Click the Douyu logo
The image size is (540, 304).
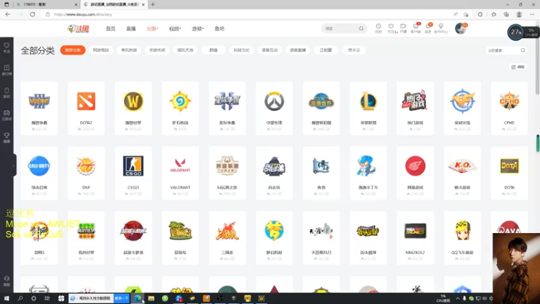[x=78, y=28]
